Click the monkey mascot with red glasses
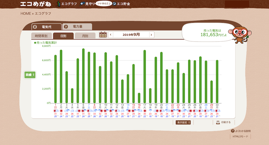The image size is (269, 145). point(240,34)
